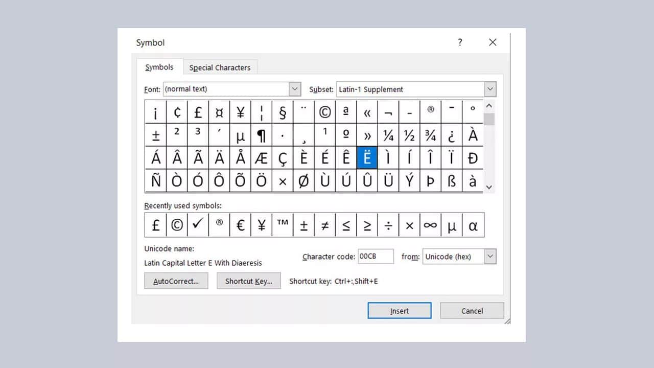Select the paragraph mark ¶ symbol
Viewport: 654px width, 368px height.
point(261,135)
